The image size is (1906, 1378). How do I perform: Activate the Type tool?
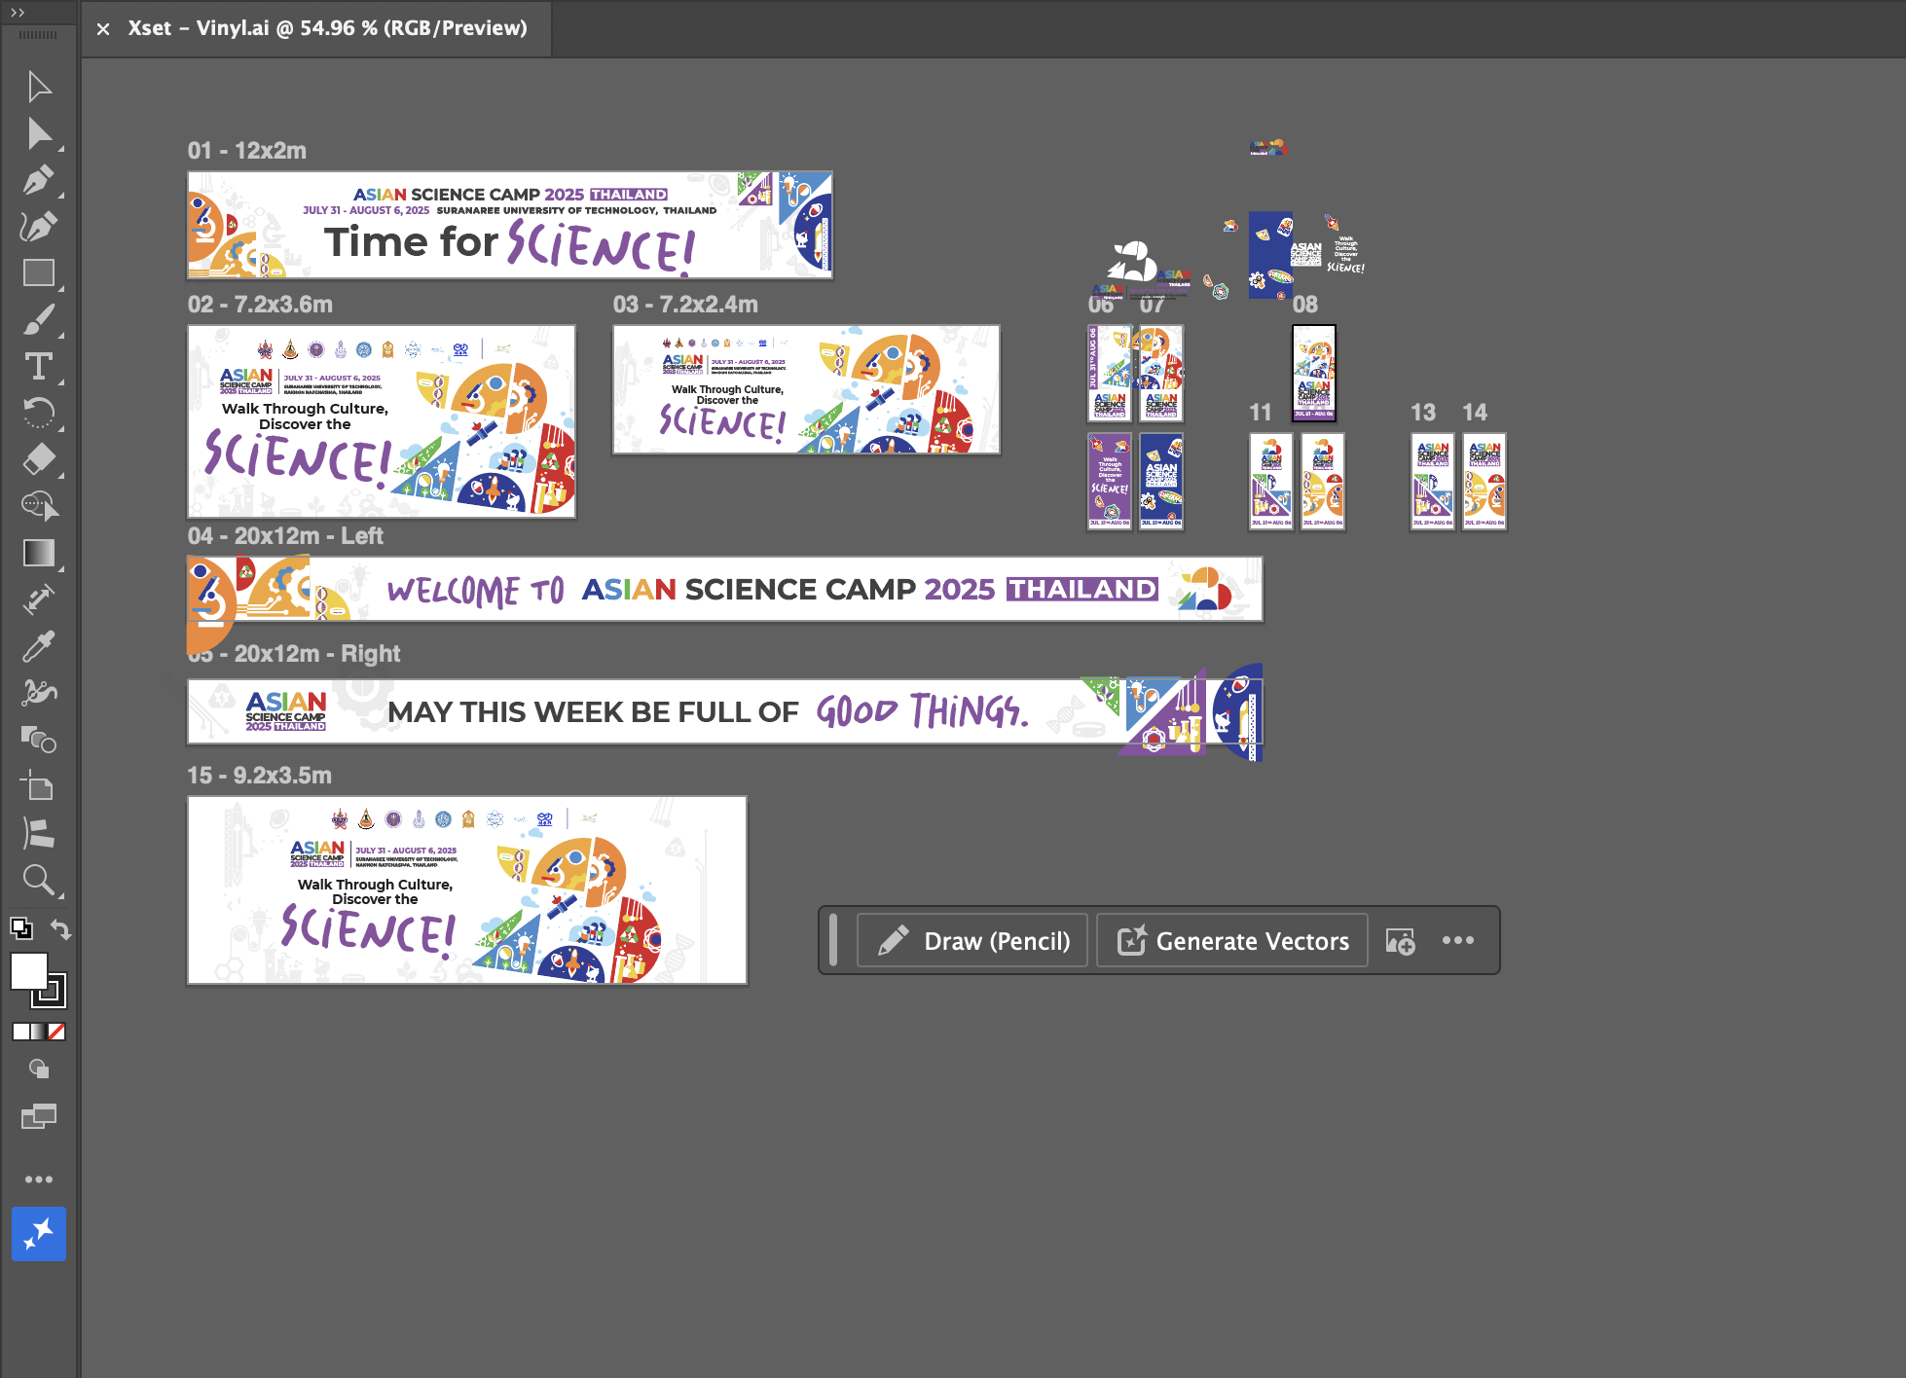pyautogui.click(x=39, y=367)
